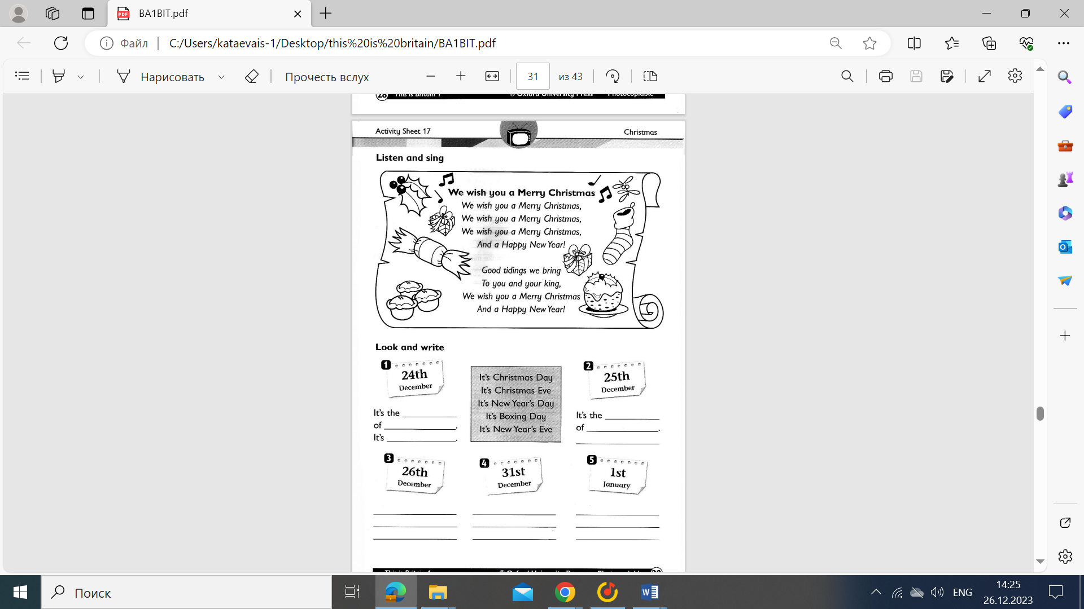Open Collections panel
Viewport: 1084px width, 609px height.
[989, 43]
